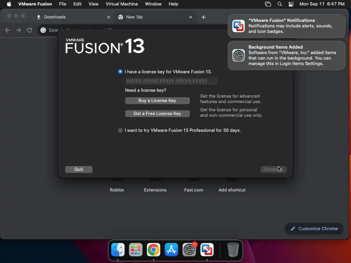Click Buy a License Key button

click(157, 101)
